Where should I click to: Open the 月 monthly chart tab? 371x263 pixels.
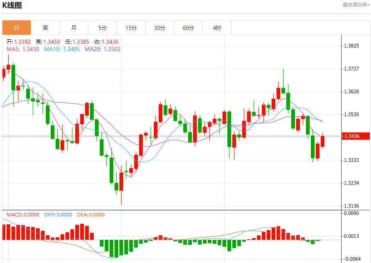74,28
